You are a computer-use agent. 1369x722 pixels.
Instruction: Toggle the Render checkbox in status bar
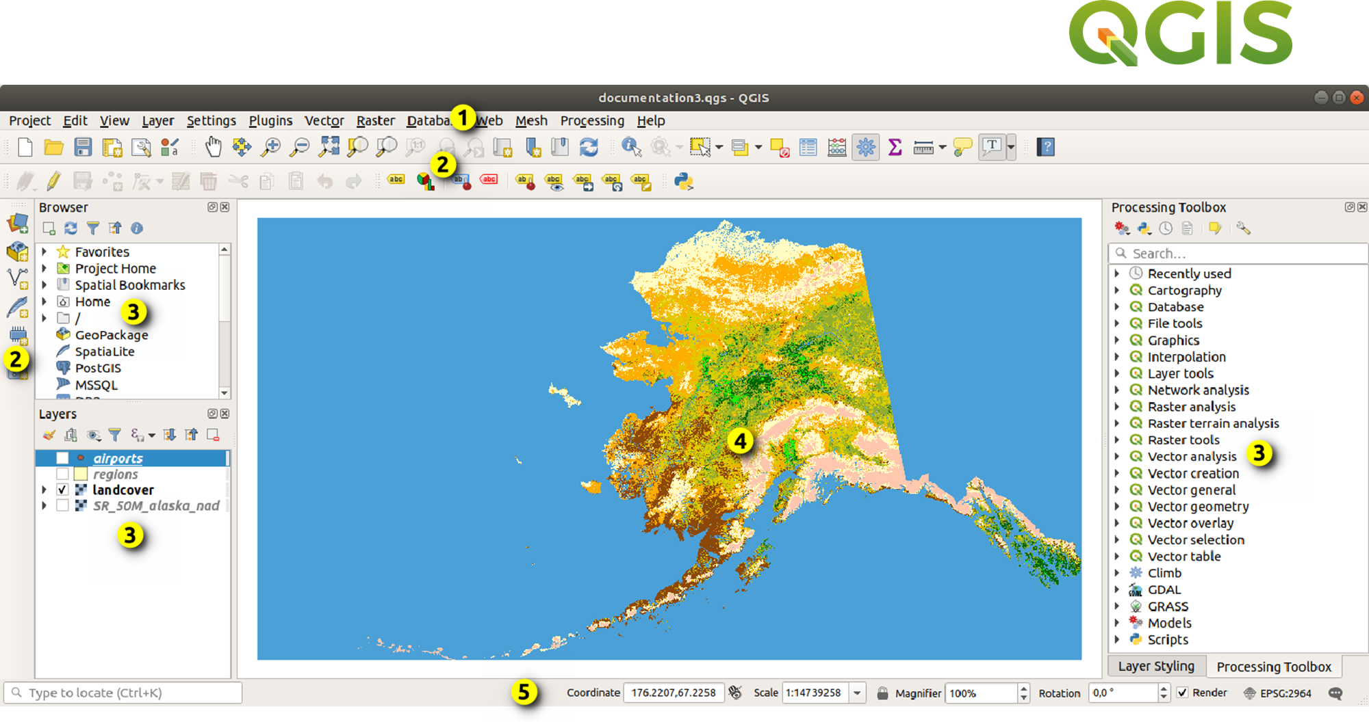(1182, 693)
